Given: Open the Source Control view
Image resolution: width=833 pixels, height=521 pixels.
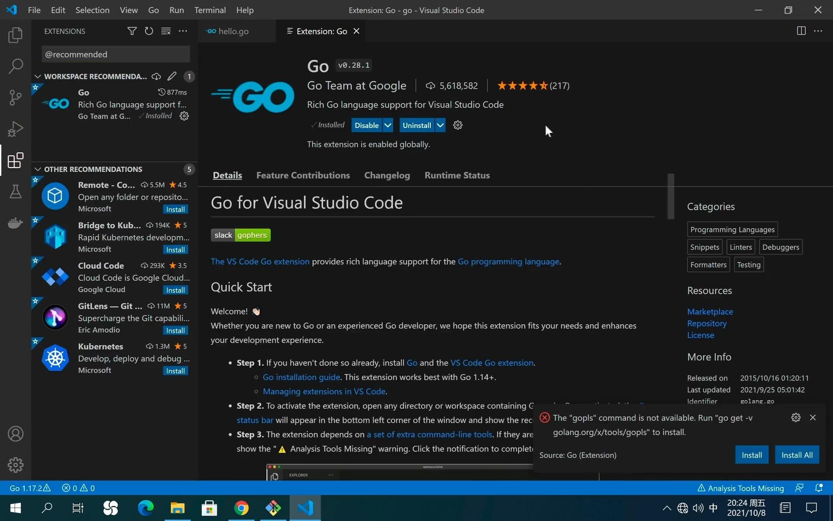Looking at the screenshot, I should [x=16, y=97].
